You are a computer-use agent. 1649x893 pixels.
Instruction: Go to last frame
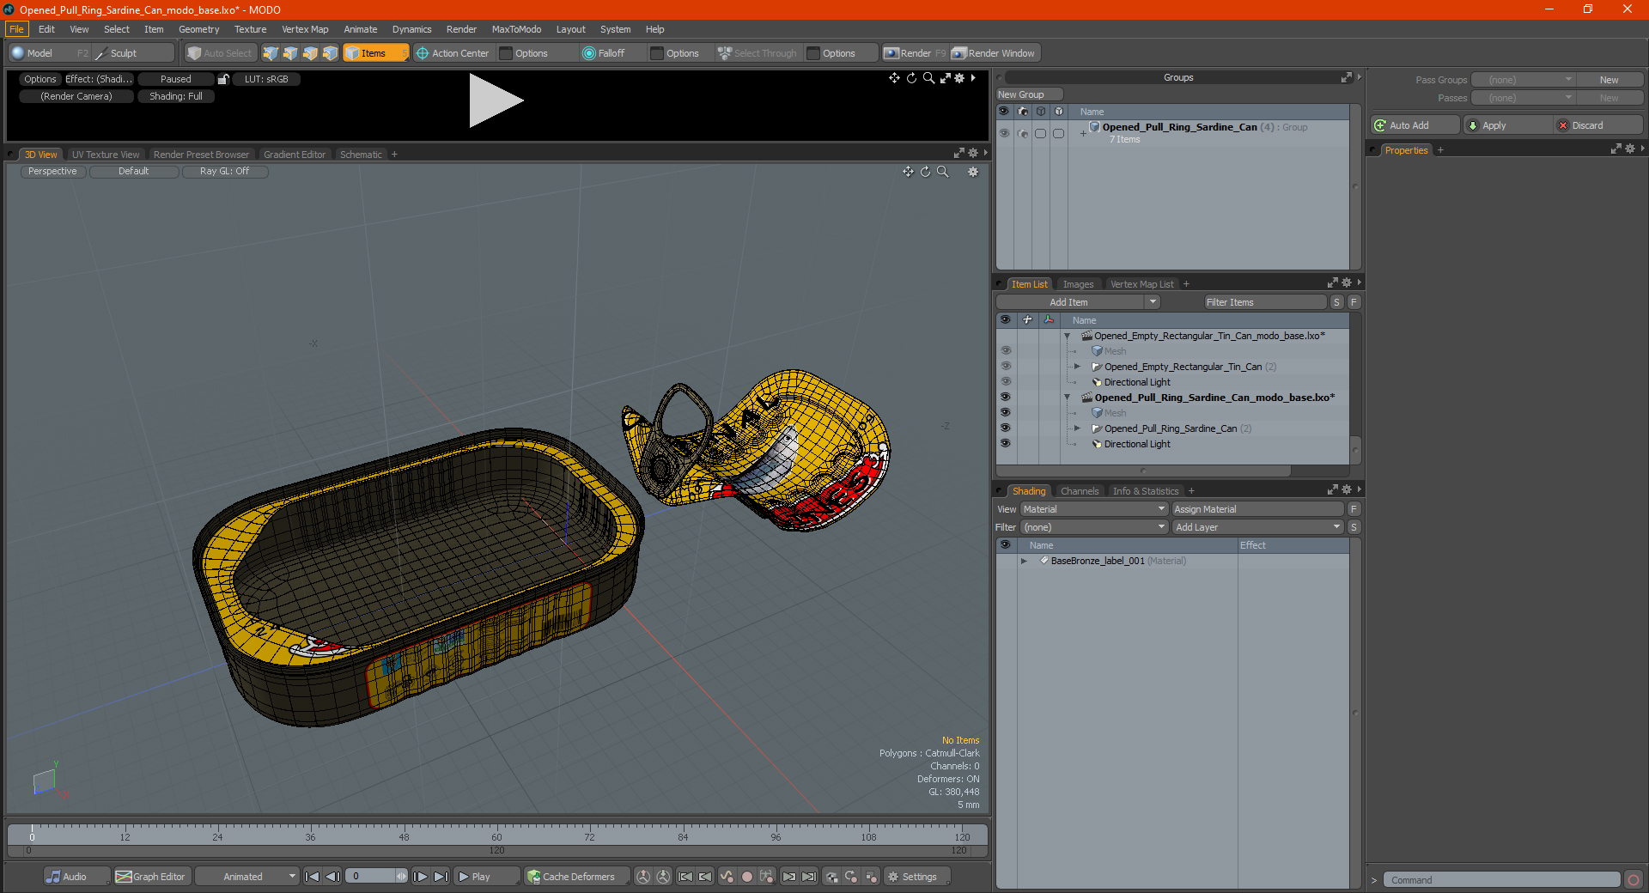pyautogui.click(x=441, y=877)
